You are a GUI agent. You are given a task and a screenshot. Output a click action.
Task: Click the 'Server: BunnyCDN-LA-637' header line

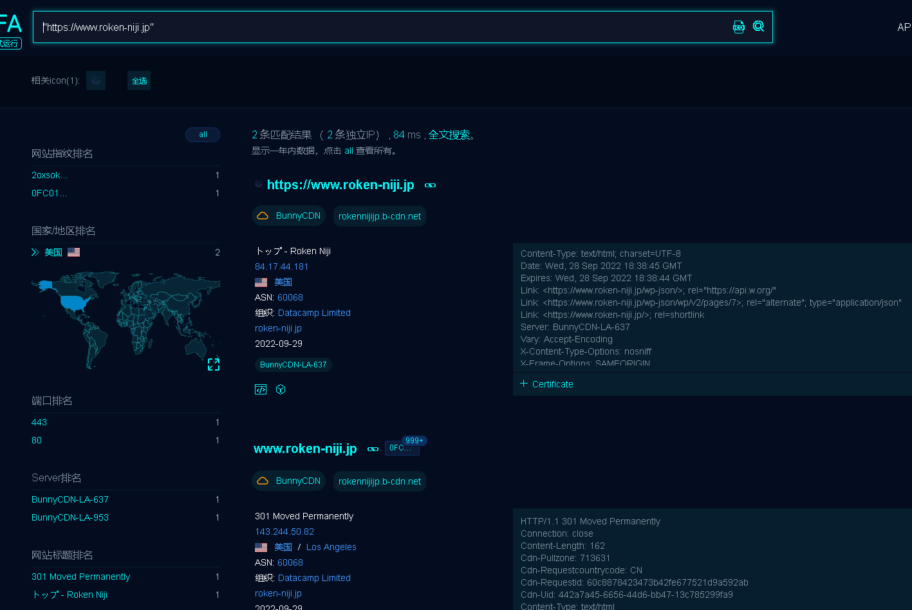pyautogui.click(x=575, y=327)
